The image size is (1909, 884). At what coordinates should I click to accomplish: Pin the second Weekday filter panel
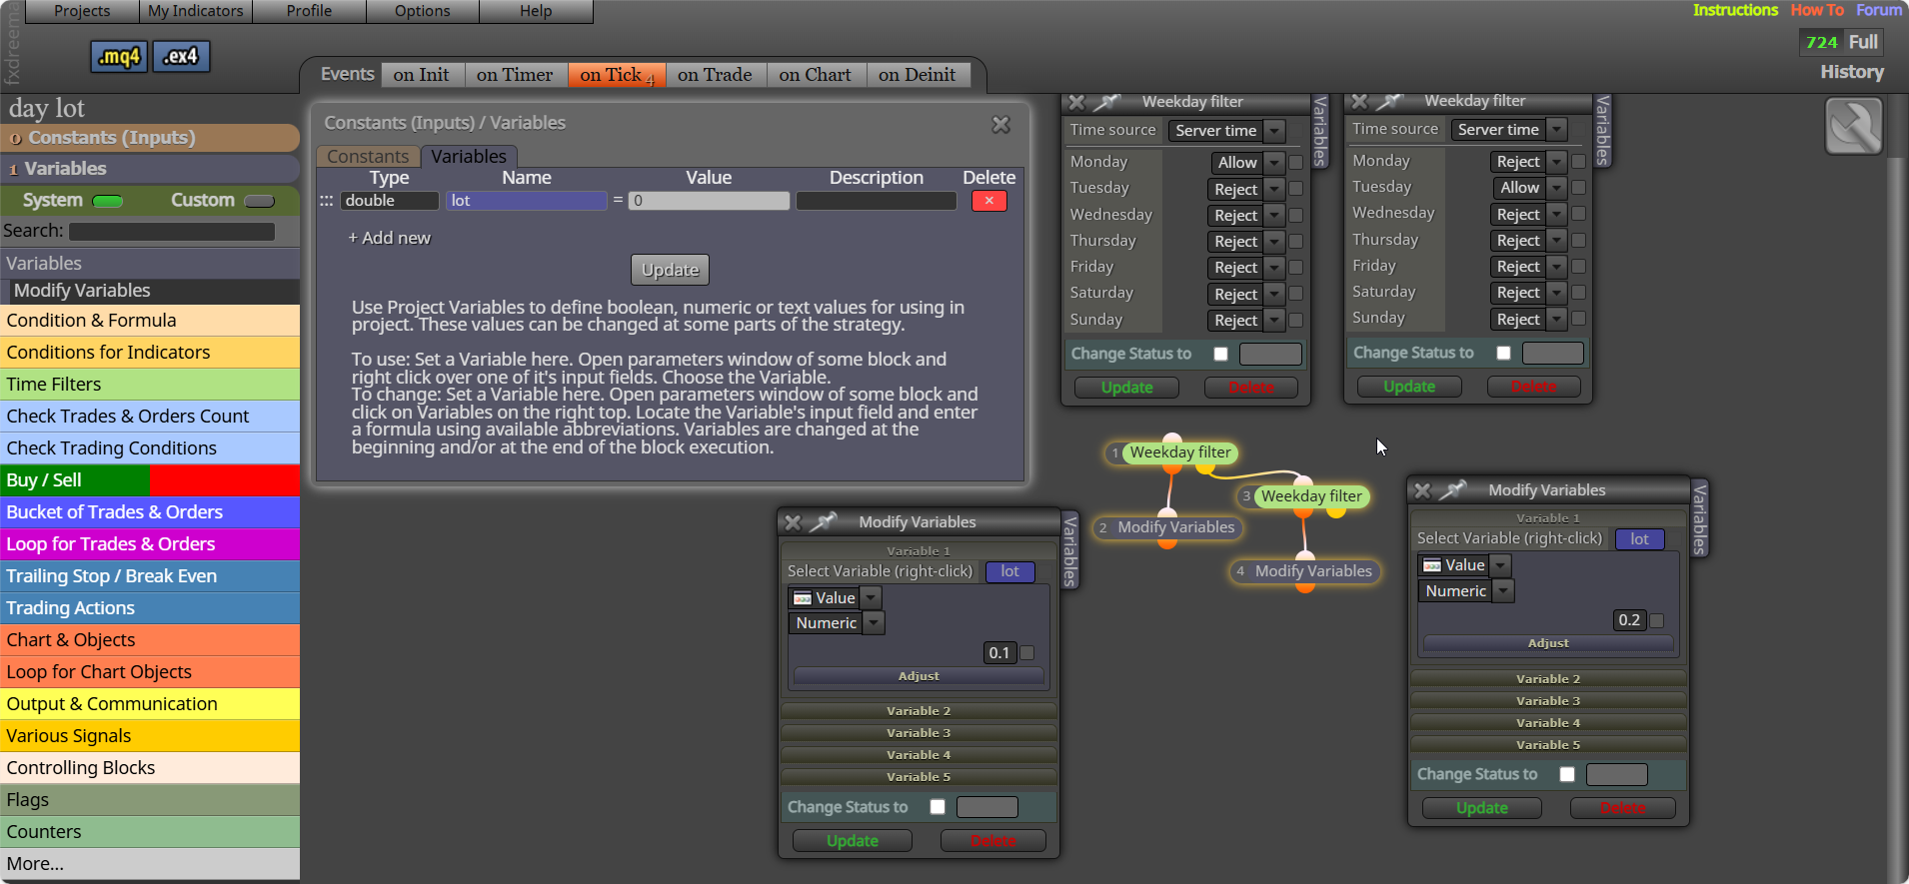tap(1389, 101)
